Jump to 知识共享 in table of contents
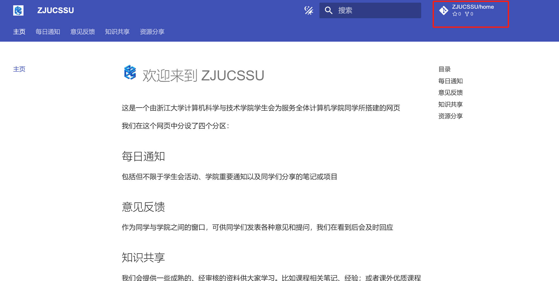This screenshot has height=281, width=559. (x=450, y=104)
